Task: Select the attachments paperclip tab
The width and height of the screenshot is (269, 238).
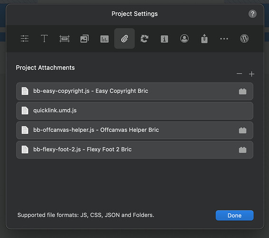Action: click(125, 39)
